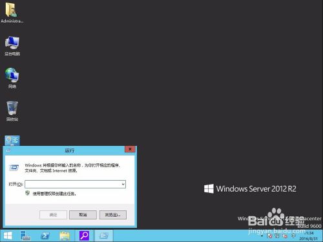323x242 pixels.
Task: Cancel the Run dialog
Action: [x=83, y=215]
